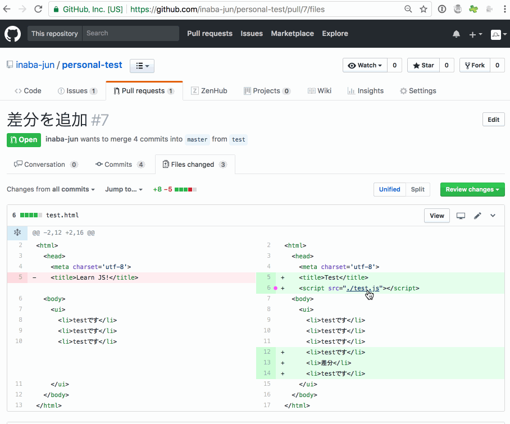Screen dimensions: 510x424
Task: Switch diff view to Unified
Action: coord(389,190)
